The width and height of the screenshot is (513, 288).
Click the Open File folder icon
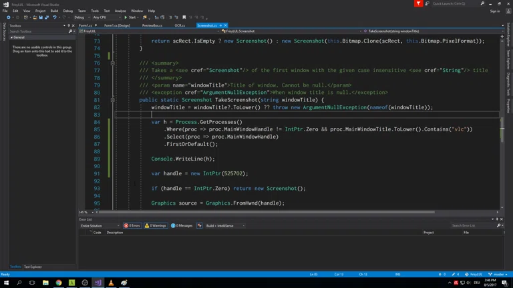(35, 17)
